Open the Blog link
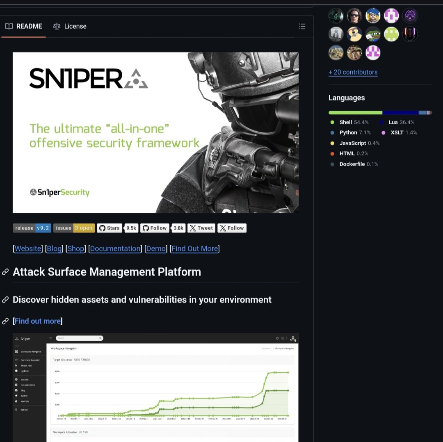 54,248
